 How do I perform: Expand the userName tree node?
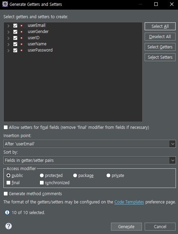(9, 44)
